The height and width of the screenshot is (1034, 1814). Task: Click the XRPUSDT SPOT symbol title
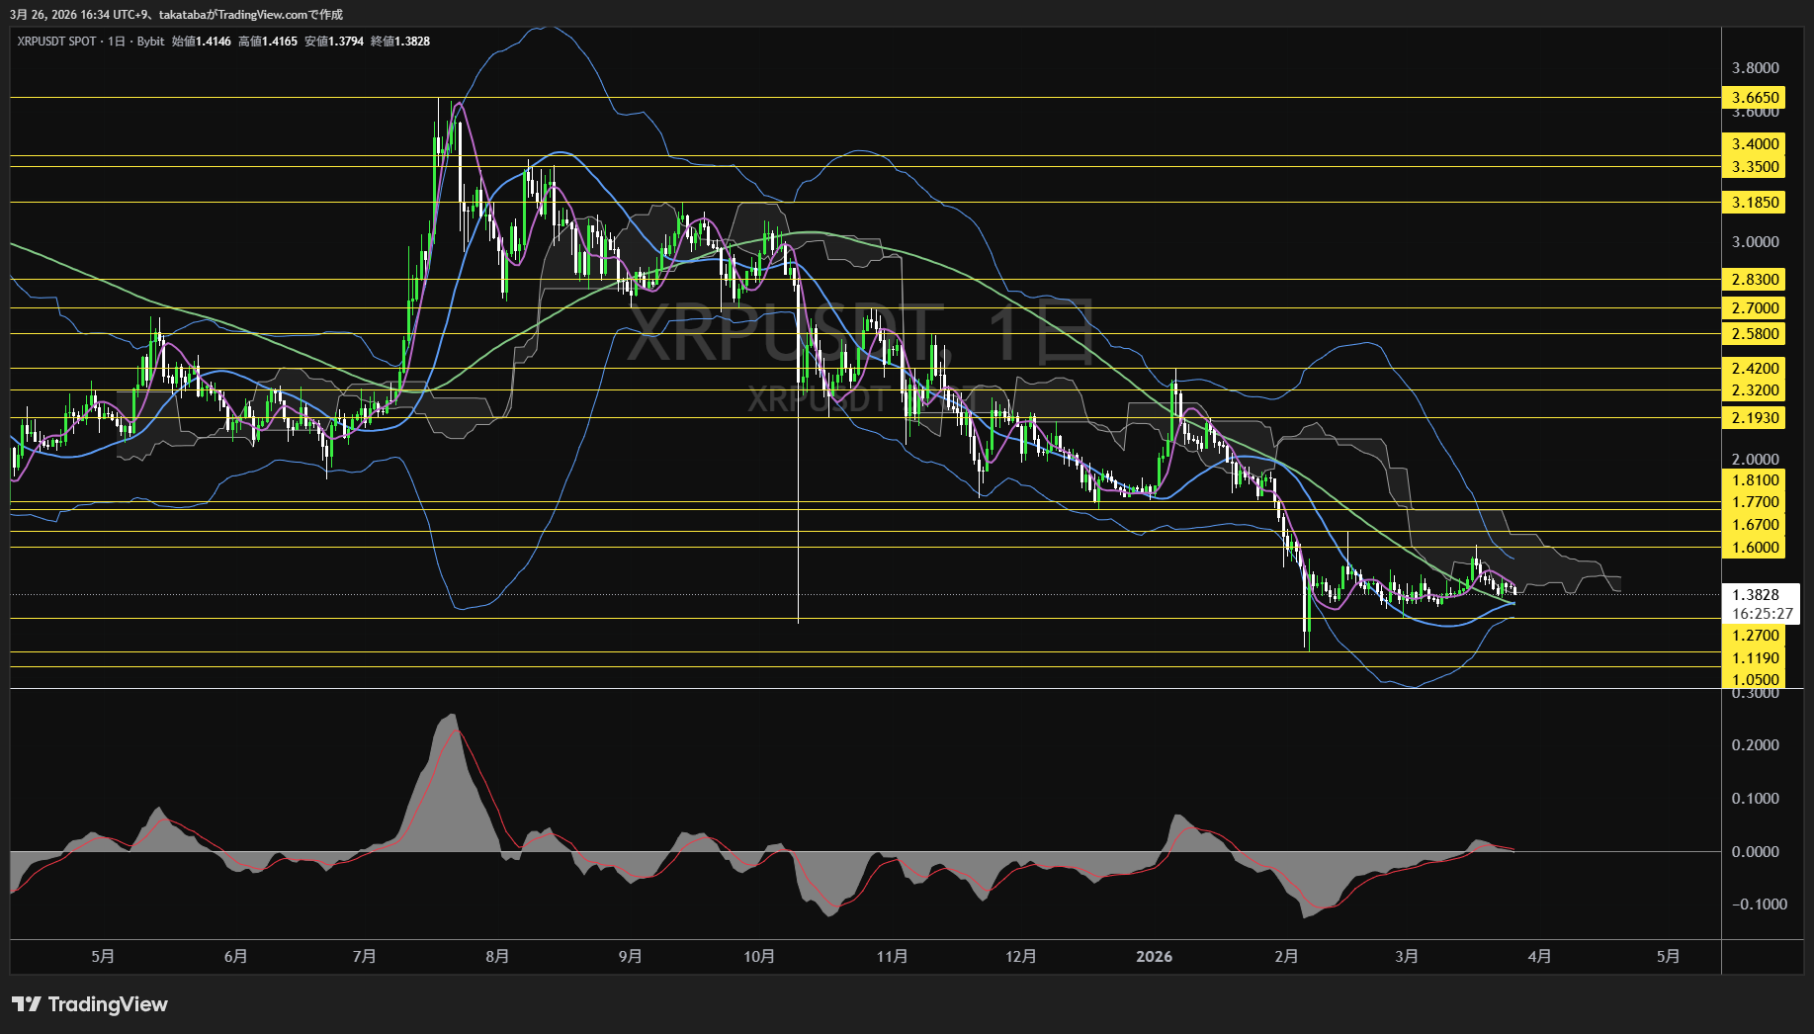(x=57, y=42)
